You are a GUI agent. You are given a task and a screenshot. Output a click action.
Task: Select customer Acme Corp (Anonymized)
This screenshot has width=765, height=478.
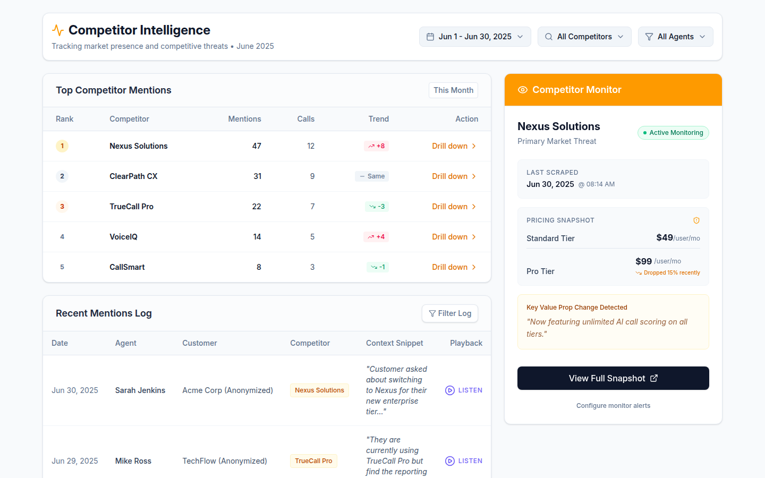[x=228, y=390]
